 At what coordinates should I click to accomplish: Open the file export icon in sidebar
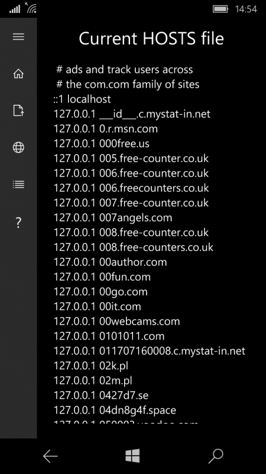[x=18, y=110]
